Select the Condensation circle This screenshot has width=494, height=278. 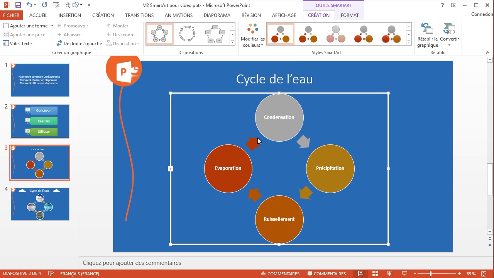click(x=279, y=117)
